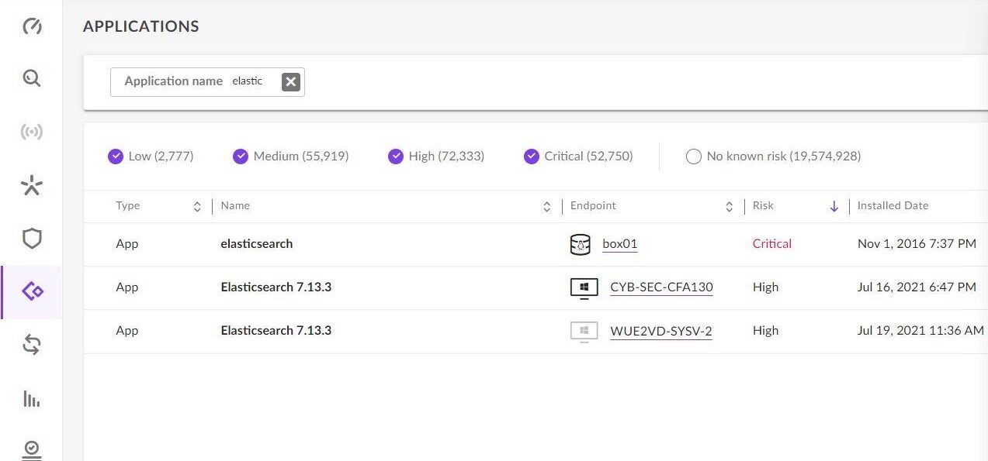This screenshot has width=988, height=461.
Task: Open the bar chart reports sidebar icon
Action: click(32, 399)
